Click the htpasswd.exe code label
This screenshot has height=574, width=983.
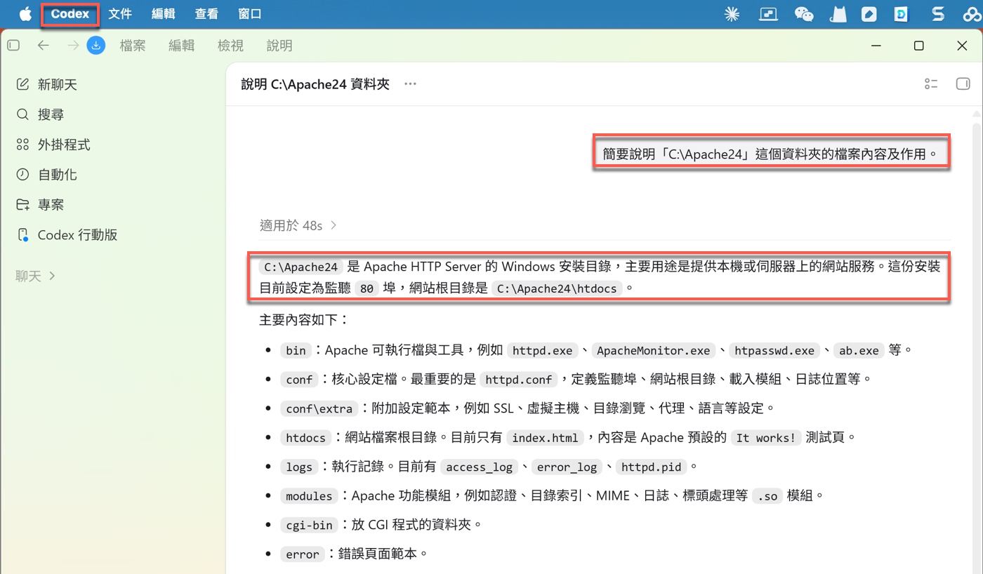pos(774,350)
